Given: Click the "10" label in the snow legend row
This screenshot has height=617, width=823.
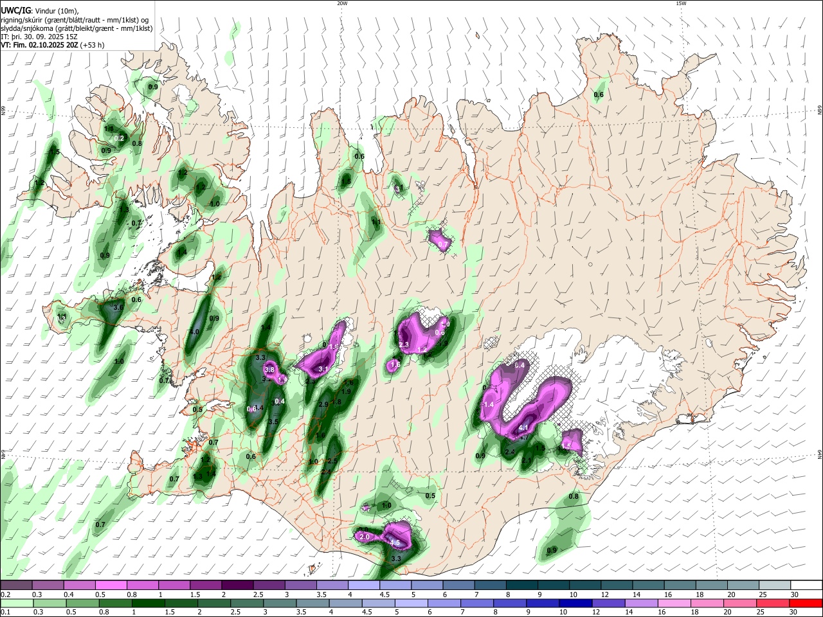Looking at the screenshot, I should click(x=573, y=595).
